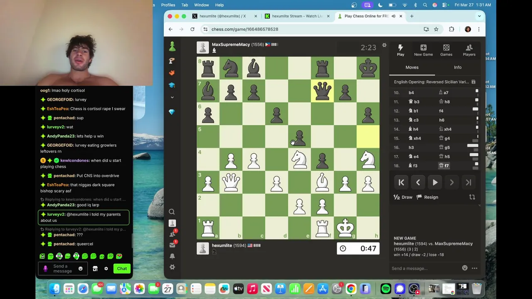This screenshot has height=299, width=532.
Task: Click the chess.com URL address bar
Action: [x=312, y=29]
